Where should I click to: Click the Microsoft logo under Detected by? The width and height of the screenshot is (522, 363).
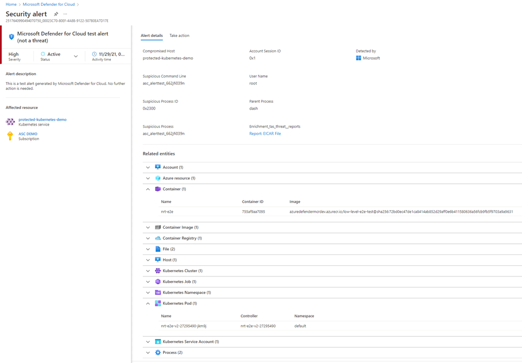pyautogui.click(x=359, y=58)
